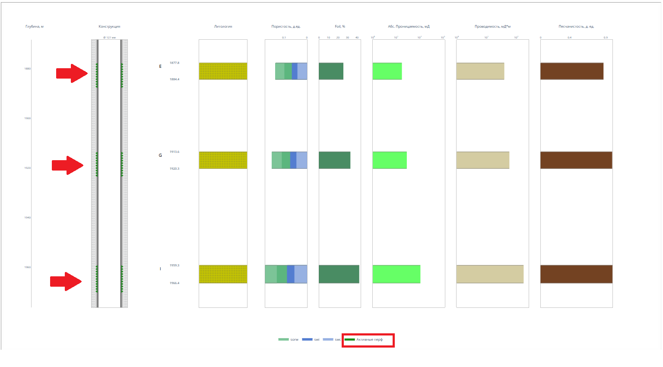Screen dimensions: 663x367
Task: Click the Литология column header
Action: pos(223,26)
